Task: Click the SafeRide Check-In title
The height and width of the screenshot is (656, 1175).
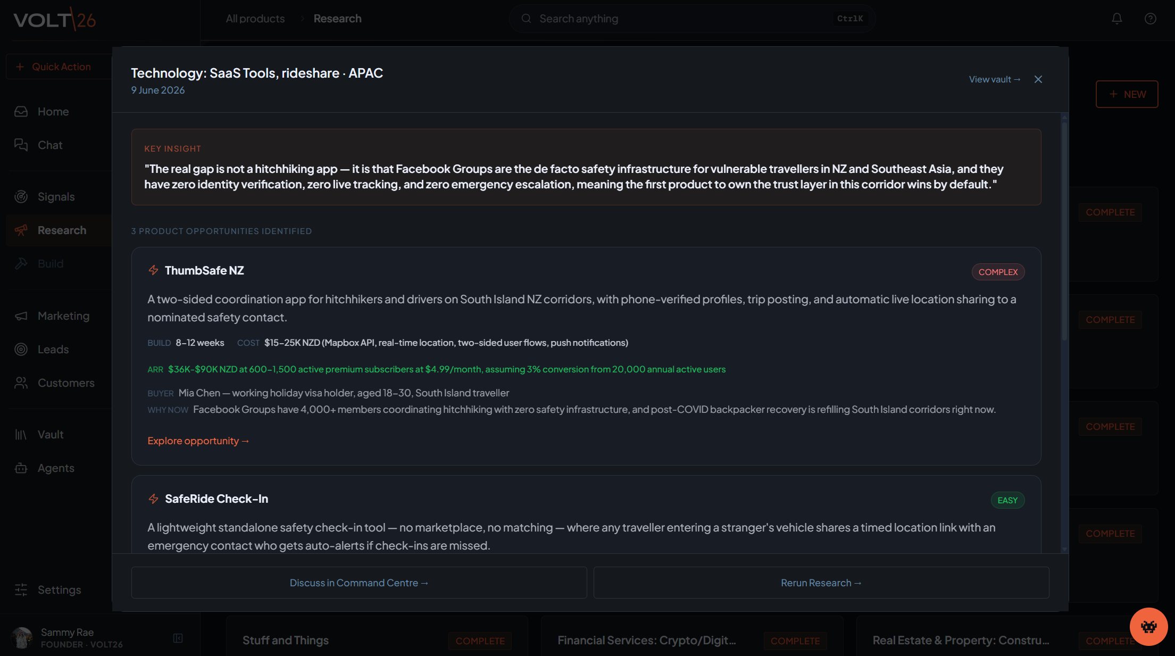Action: pyautogui.click(x=216, y=499)
